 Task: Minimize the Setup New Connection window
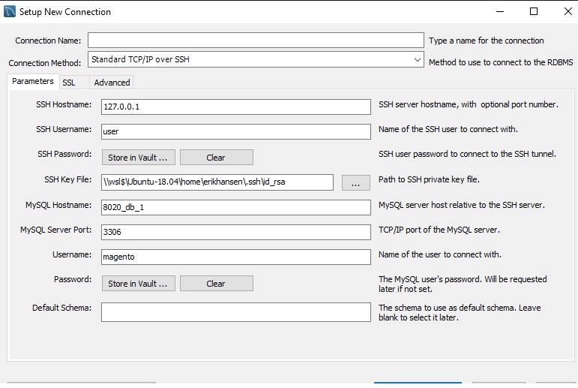[500, 11]
